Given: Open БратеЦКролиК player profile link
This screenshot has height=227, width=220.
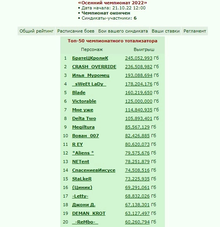Looking at the screenshot, I should point(90,58).
